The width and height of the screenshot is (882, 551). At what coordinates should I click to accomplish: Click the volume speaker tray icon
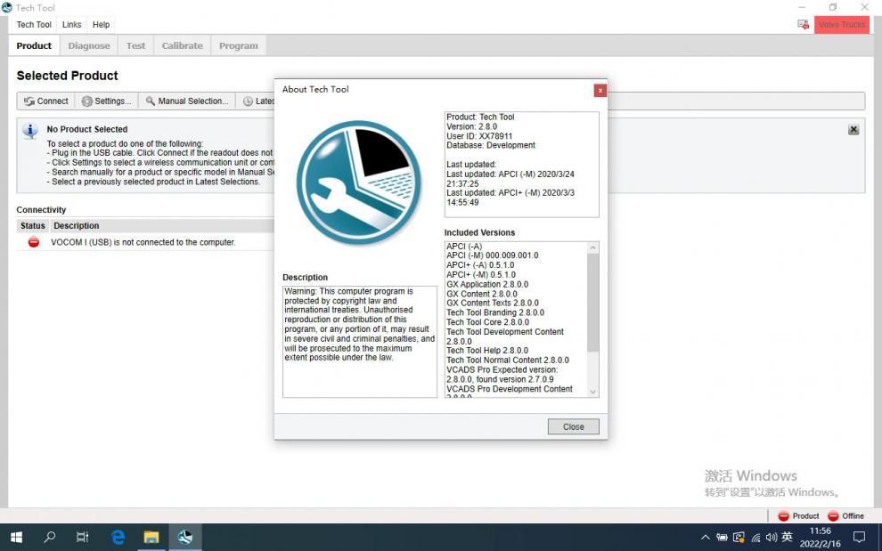pyautogui.click(x=772, y=538)
